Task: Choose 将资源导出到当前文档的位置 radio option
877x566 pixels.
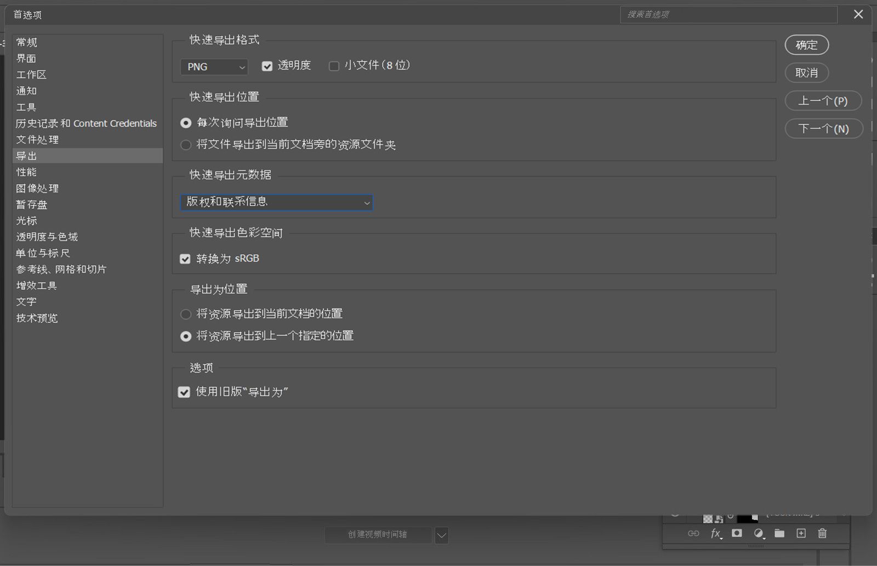Action: pos(186,314)
